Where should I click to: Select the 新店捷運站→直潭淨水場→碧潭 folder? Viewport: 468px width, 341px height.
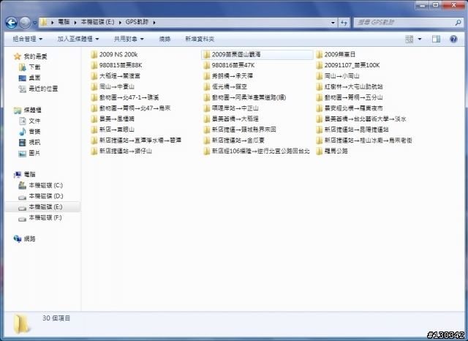[x=136, y=140]
